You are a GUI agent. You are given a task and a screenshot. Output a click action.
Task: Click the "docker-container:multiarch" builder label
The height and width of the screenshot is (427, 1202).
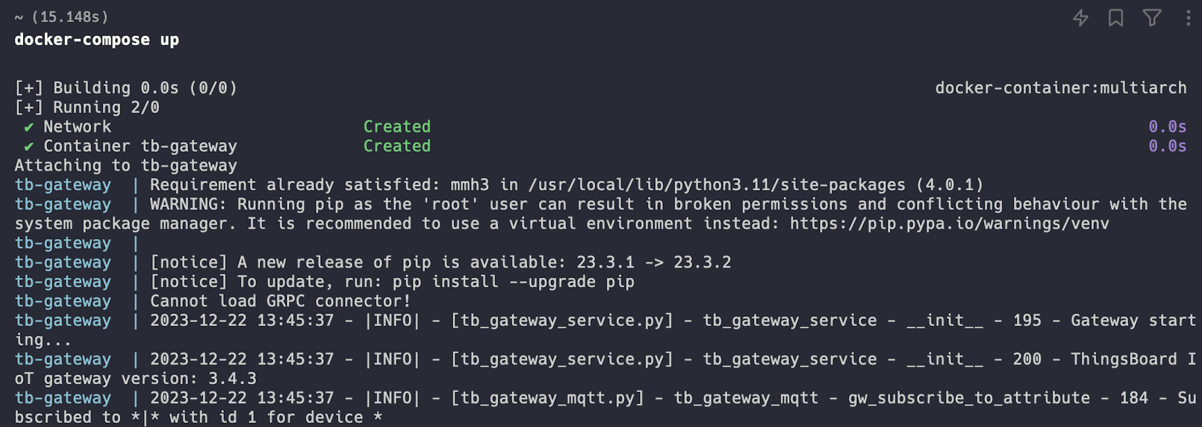click(x=1060, y=88)
